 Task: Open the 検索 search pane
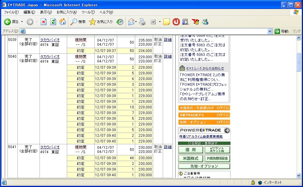pos(78,22)
